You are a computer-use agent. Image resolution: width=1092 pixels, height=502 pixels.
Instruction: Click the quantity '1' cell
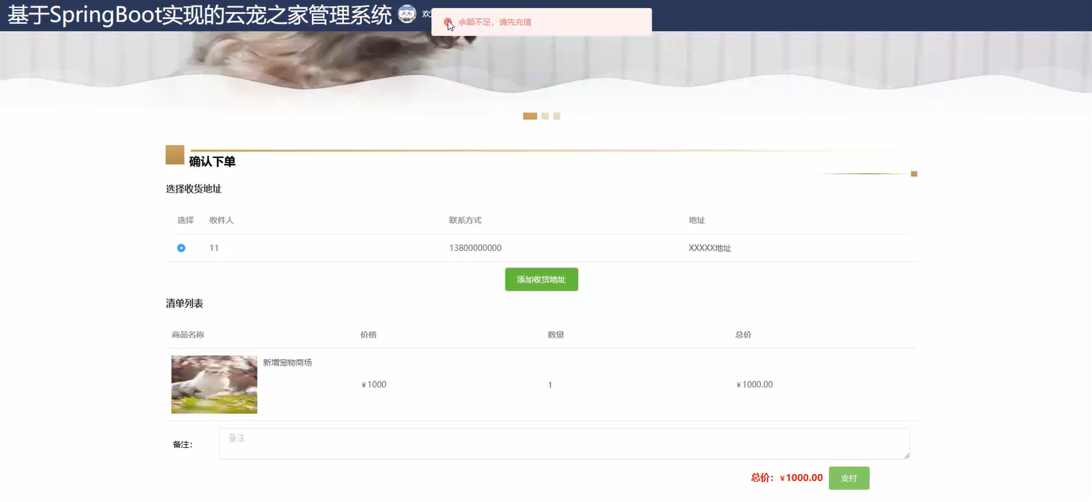click(550, 385)
